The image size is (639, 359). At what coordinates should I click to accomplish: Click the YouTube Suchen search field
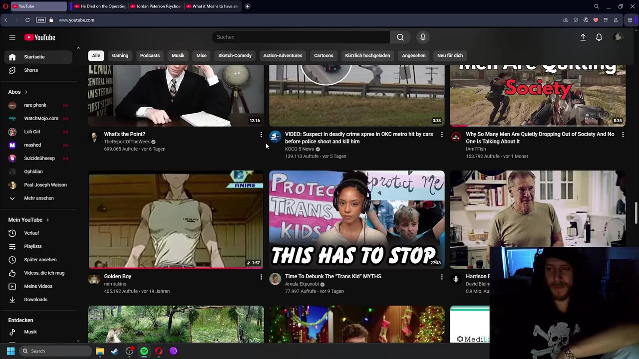[301, 37]
